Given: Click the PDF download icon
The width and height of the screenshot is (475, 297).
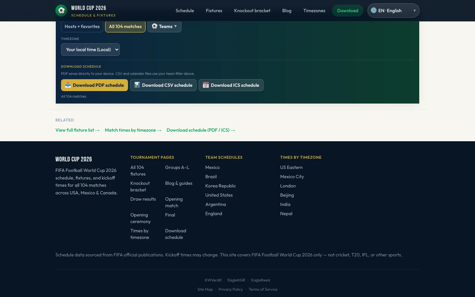Looking at the screenshot, I should pyautogui.click(x=68, y=85).
